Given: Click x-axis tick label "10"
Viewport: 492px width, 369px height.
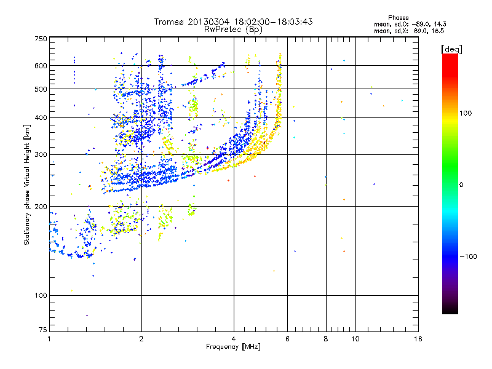Looking at the screenshot, I should tap(355, 339).
